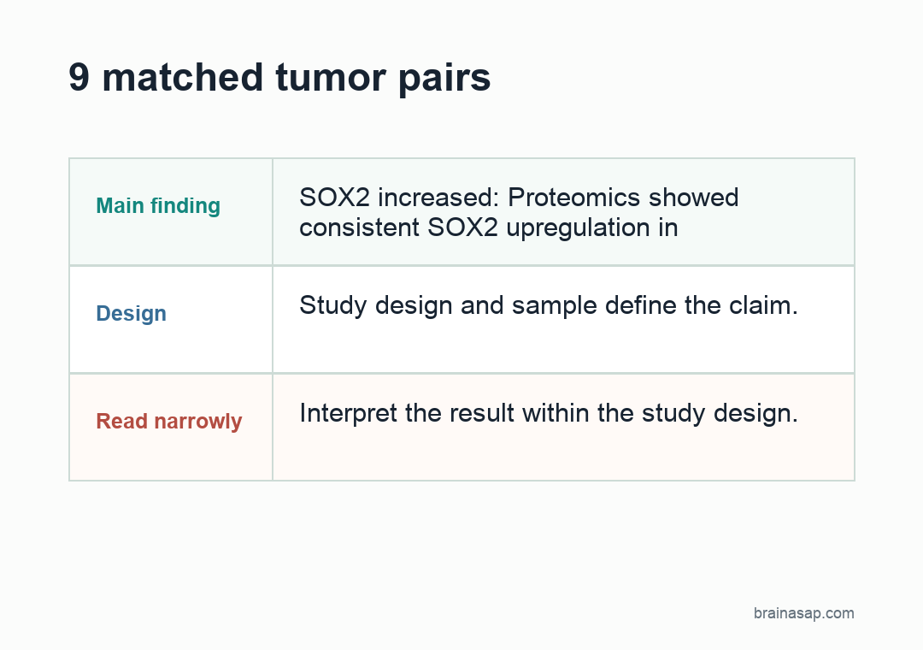923x650 pixels.
Task: Click the word pairs in the heading
Action: tap(444, 79)
